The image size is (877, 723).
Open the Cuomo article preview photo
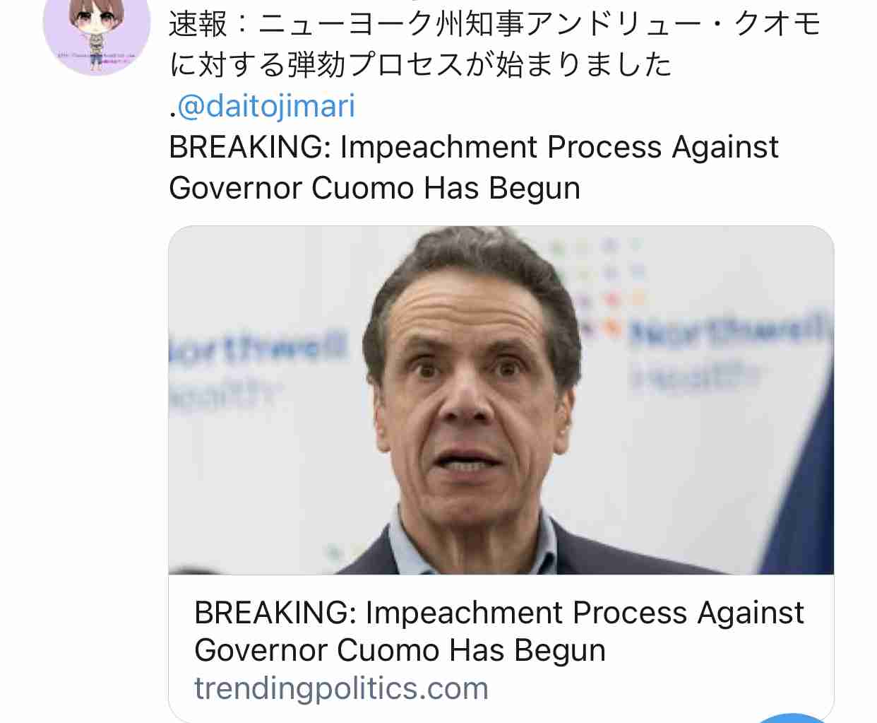pyautogui.click(x=501, y=400)
